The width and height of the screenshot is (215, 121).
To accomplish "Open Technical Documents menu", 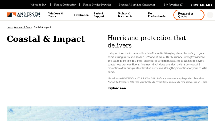I will click(x=125, y=15).
